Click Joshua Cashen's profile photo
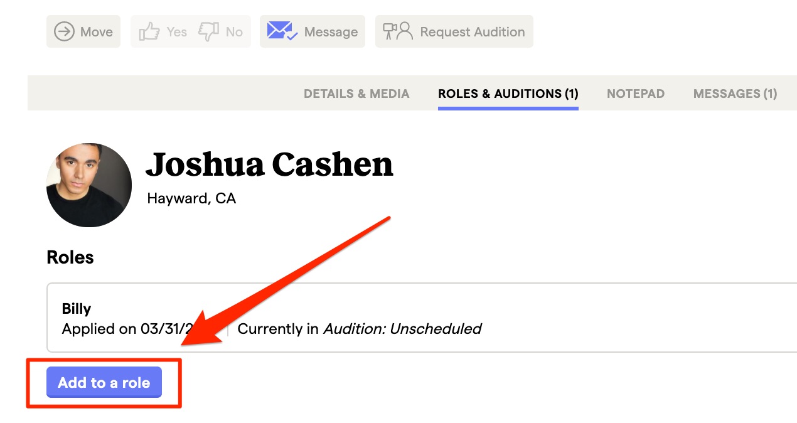This screenshot has width=797, height=423. pyautogui.click(x=89, y=185)
